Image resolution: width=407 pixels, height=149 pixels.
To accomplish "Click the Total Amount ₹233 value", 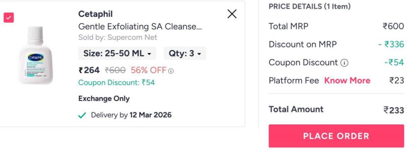I will point(393,110).
